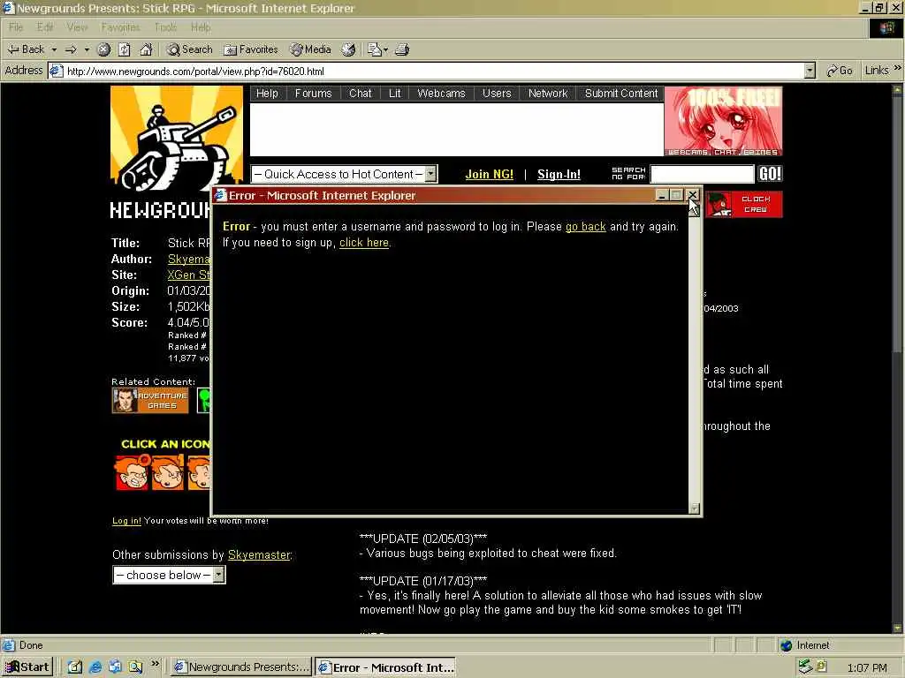Image resolution: width=905 pixels, height=678 pixels.
Task: Print the page with printer icon
Action: click(x=402, y=49)
